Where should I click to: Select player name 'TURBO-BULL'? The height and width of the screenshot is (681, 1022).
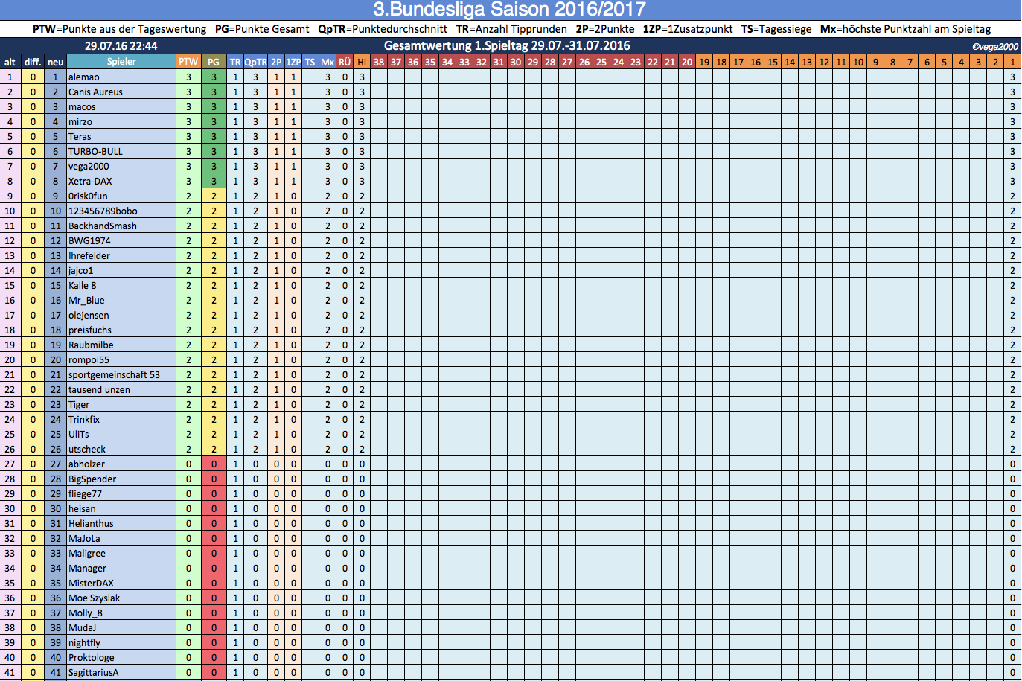pos(95,151)
